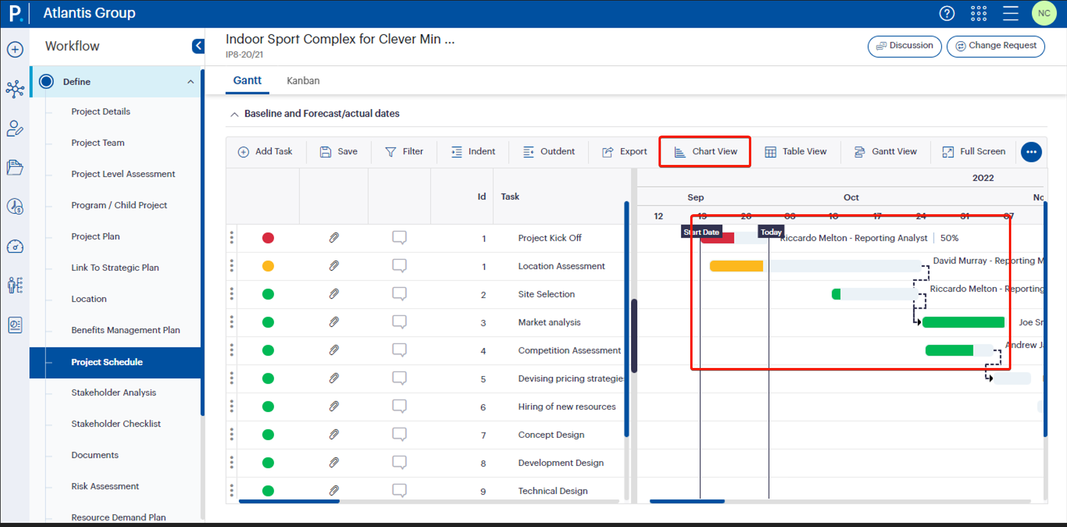
Task: Click amber status dot of Location Assessment
Action: [x=268, y=266]
